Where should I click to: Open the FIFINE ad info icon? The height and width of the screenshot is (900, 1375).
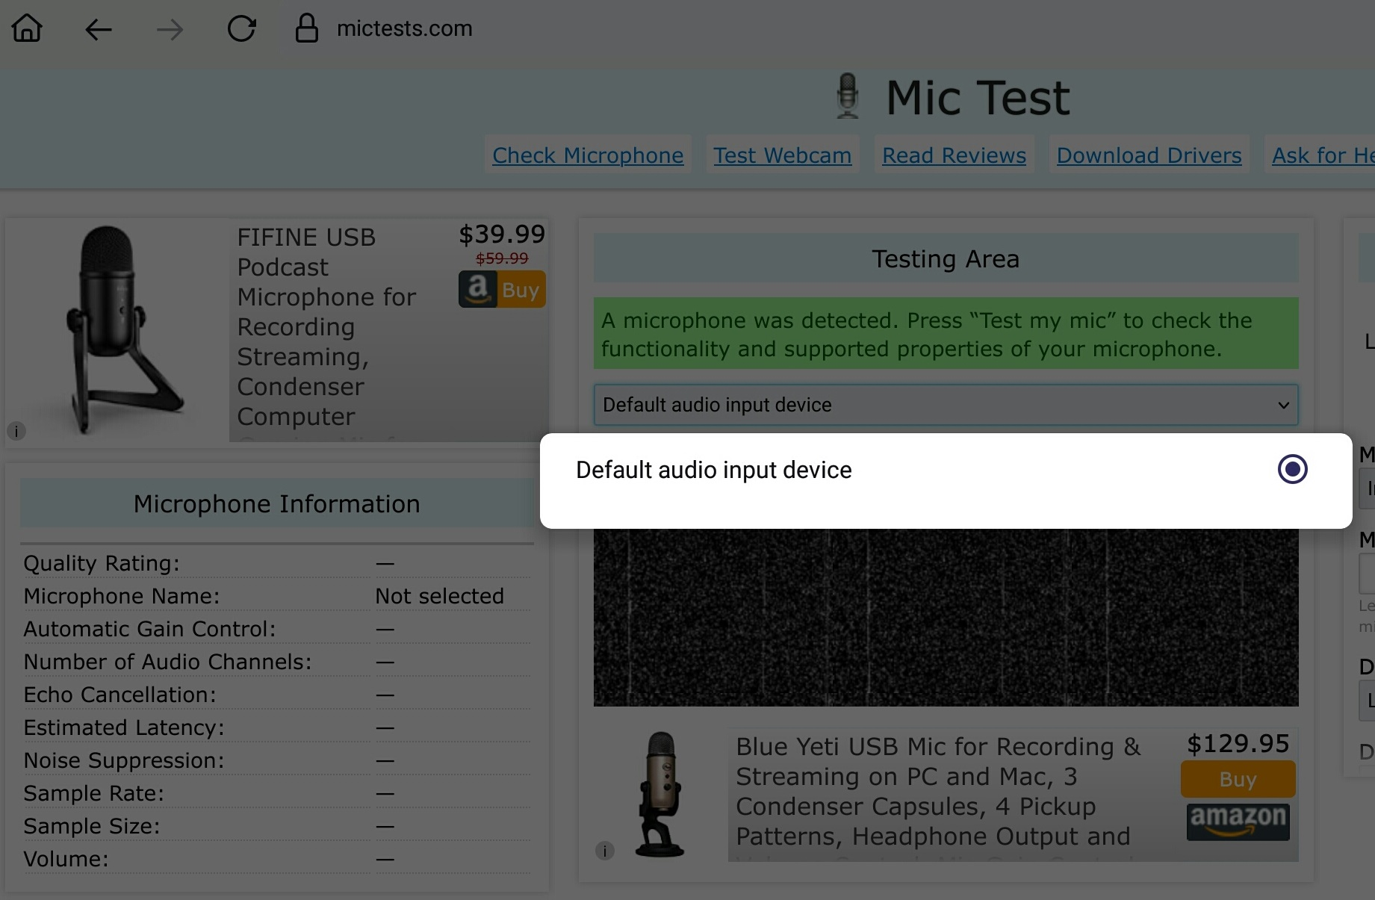coord(16,431)
